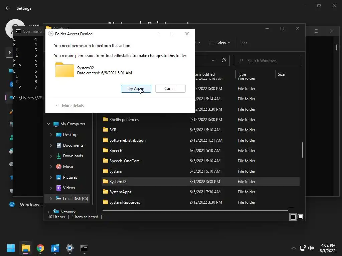The width and height of the screenshot is (342, 256).
Task: Click the Music icon in sidebar
Action: coord(59,167)
